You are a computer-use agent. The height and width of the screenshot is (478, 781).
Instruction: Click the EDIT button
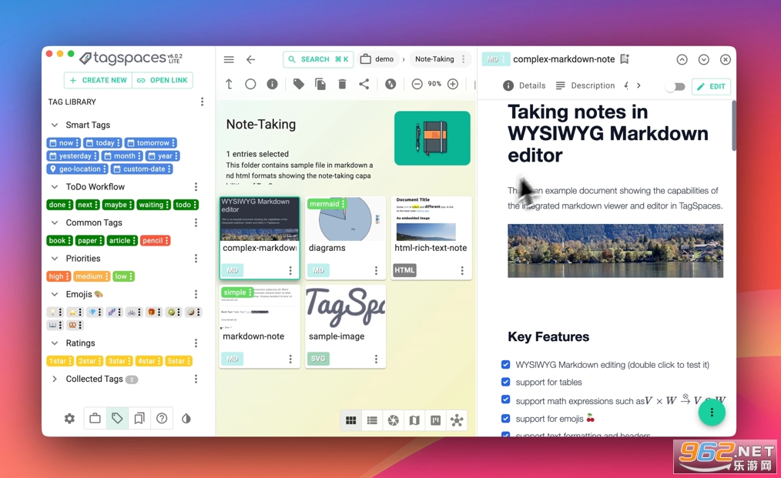(711, 87)
